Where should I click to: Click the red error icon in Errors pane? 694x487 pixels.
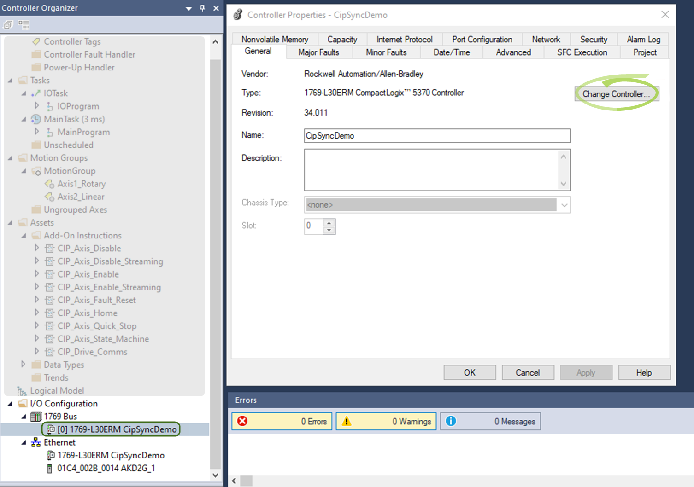coord(242,421)
